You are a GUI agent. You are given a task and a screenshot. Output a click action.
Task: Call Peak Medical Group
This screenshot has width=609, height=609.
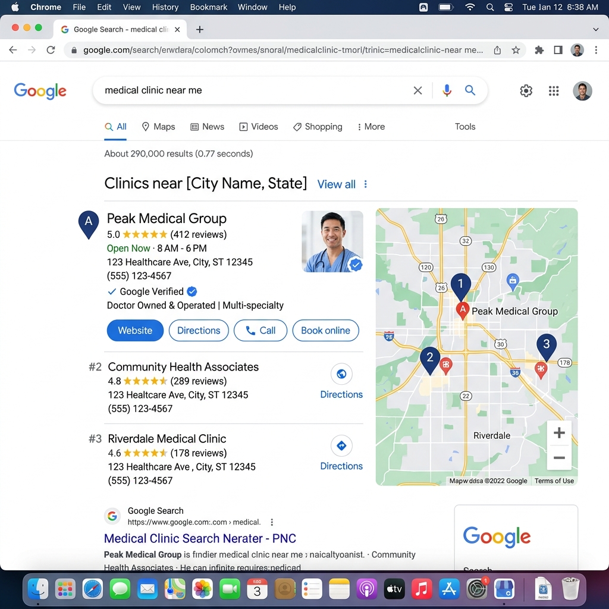tap(260, 331)
